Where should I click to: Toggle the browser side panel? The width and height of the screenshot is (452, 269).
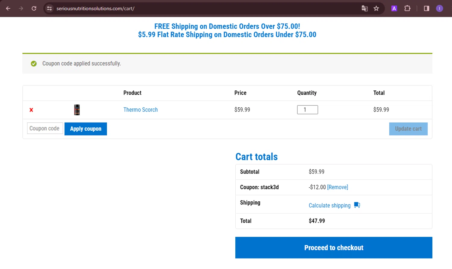point(426,8)
